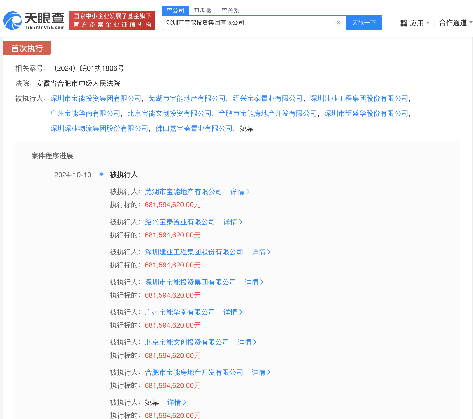Viewport: 473px width, 419px height.
Task: Open 芜湖市宝能地产有限公司 in the top 被执行人 list
Action: click(x=187, y=99)
